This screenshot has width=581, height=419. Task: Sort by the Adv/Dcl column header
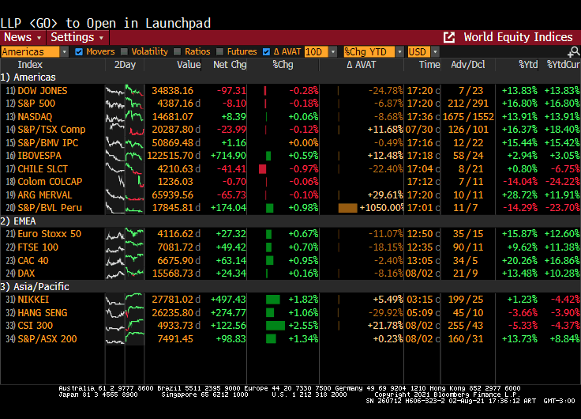468,65
